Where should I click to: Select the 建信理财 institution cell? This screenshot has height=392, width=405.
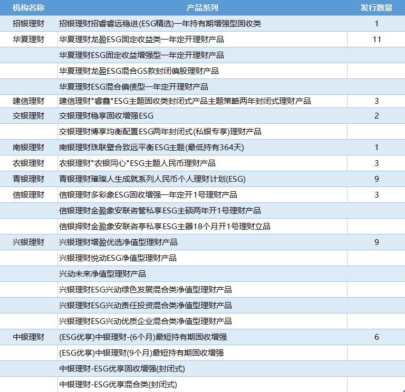[28, 101]
